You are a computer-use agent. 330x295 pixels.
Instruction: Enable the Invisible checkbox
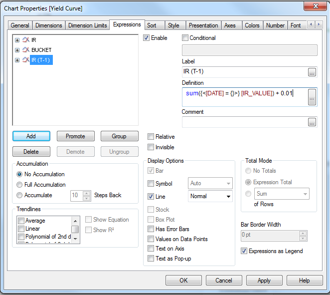tap(151, 147)
